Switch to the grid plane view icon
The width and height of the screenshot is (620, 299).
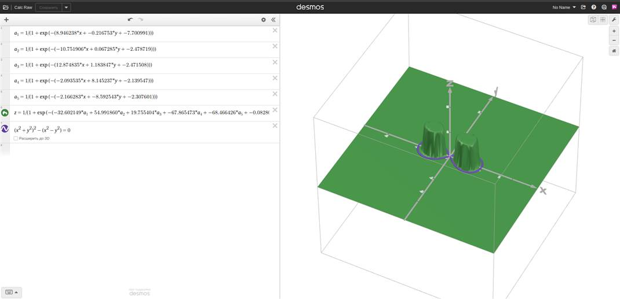(x=603, y=20)
